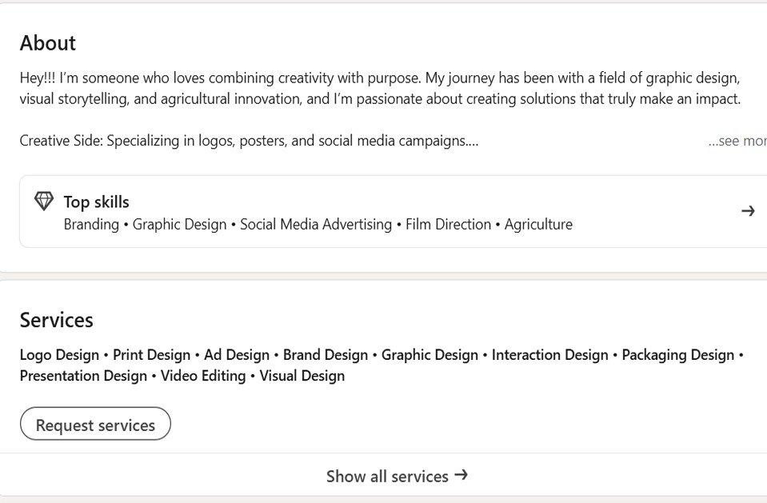Click the Services section heading
The image size is (767, 503).
56,320
